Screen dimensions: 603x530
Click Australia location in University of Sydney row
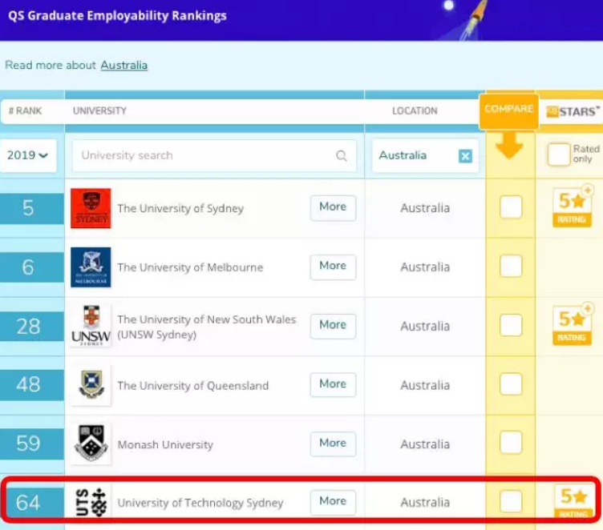(425, 208)
